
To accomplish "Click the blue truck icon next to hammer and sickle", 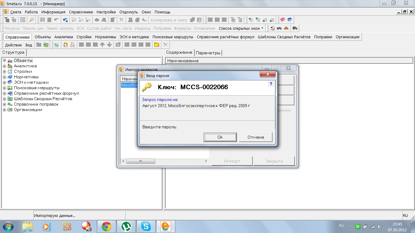I will tap(279, 28).
